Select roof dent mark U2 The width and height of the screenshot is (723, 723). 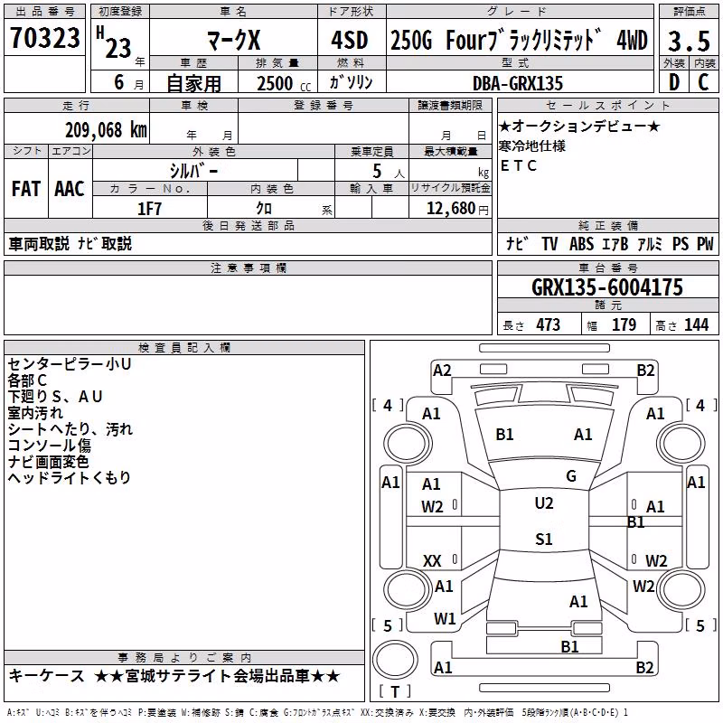544,503
